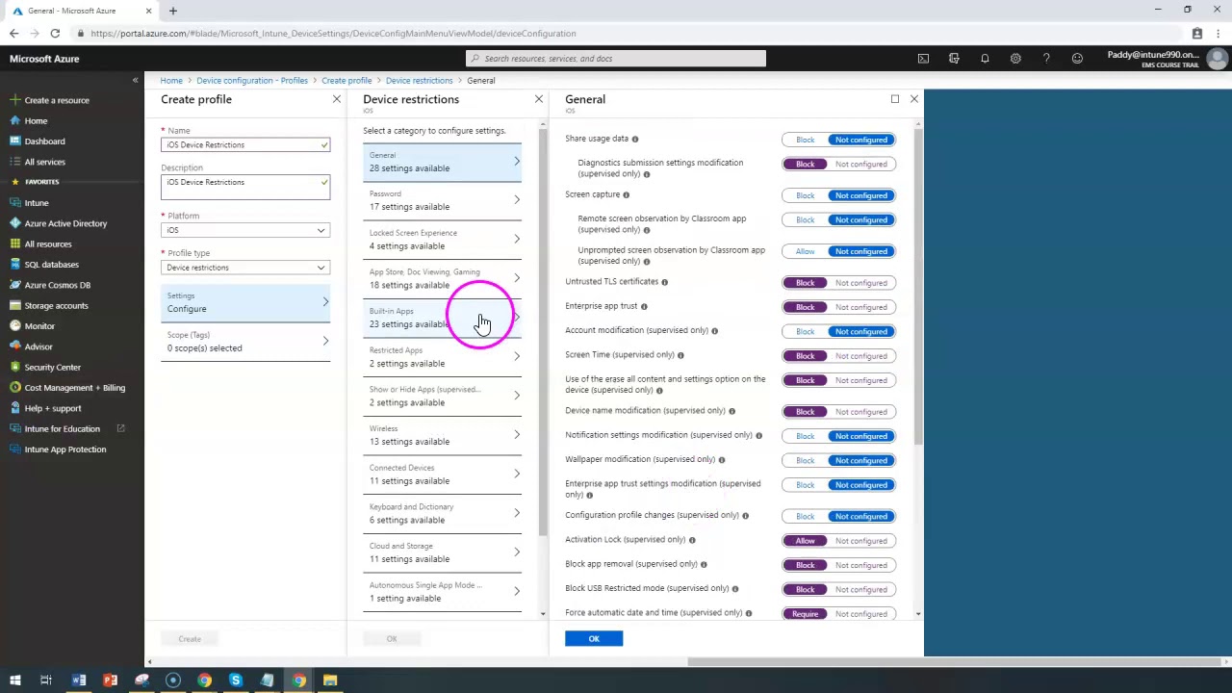
Task: Open App Store, Doc Viewing, Gaming category
Action: [x=443, y=279]
